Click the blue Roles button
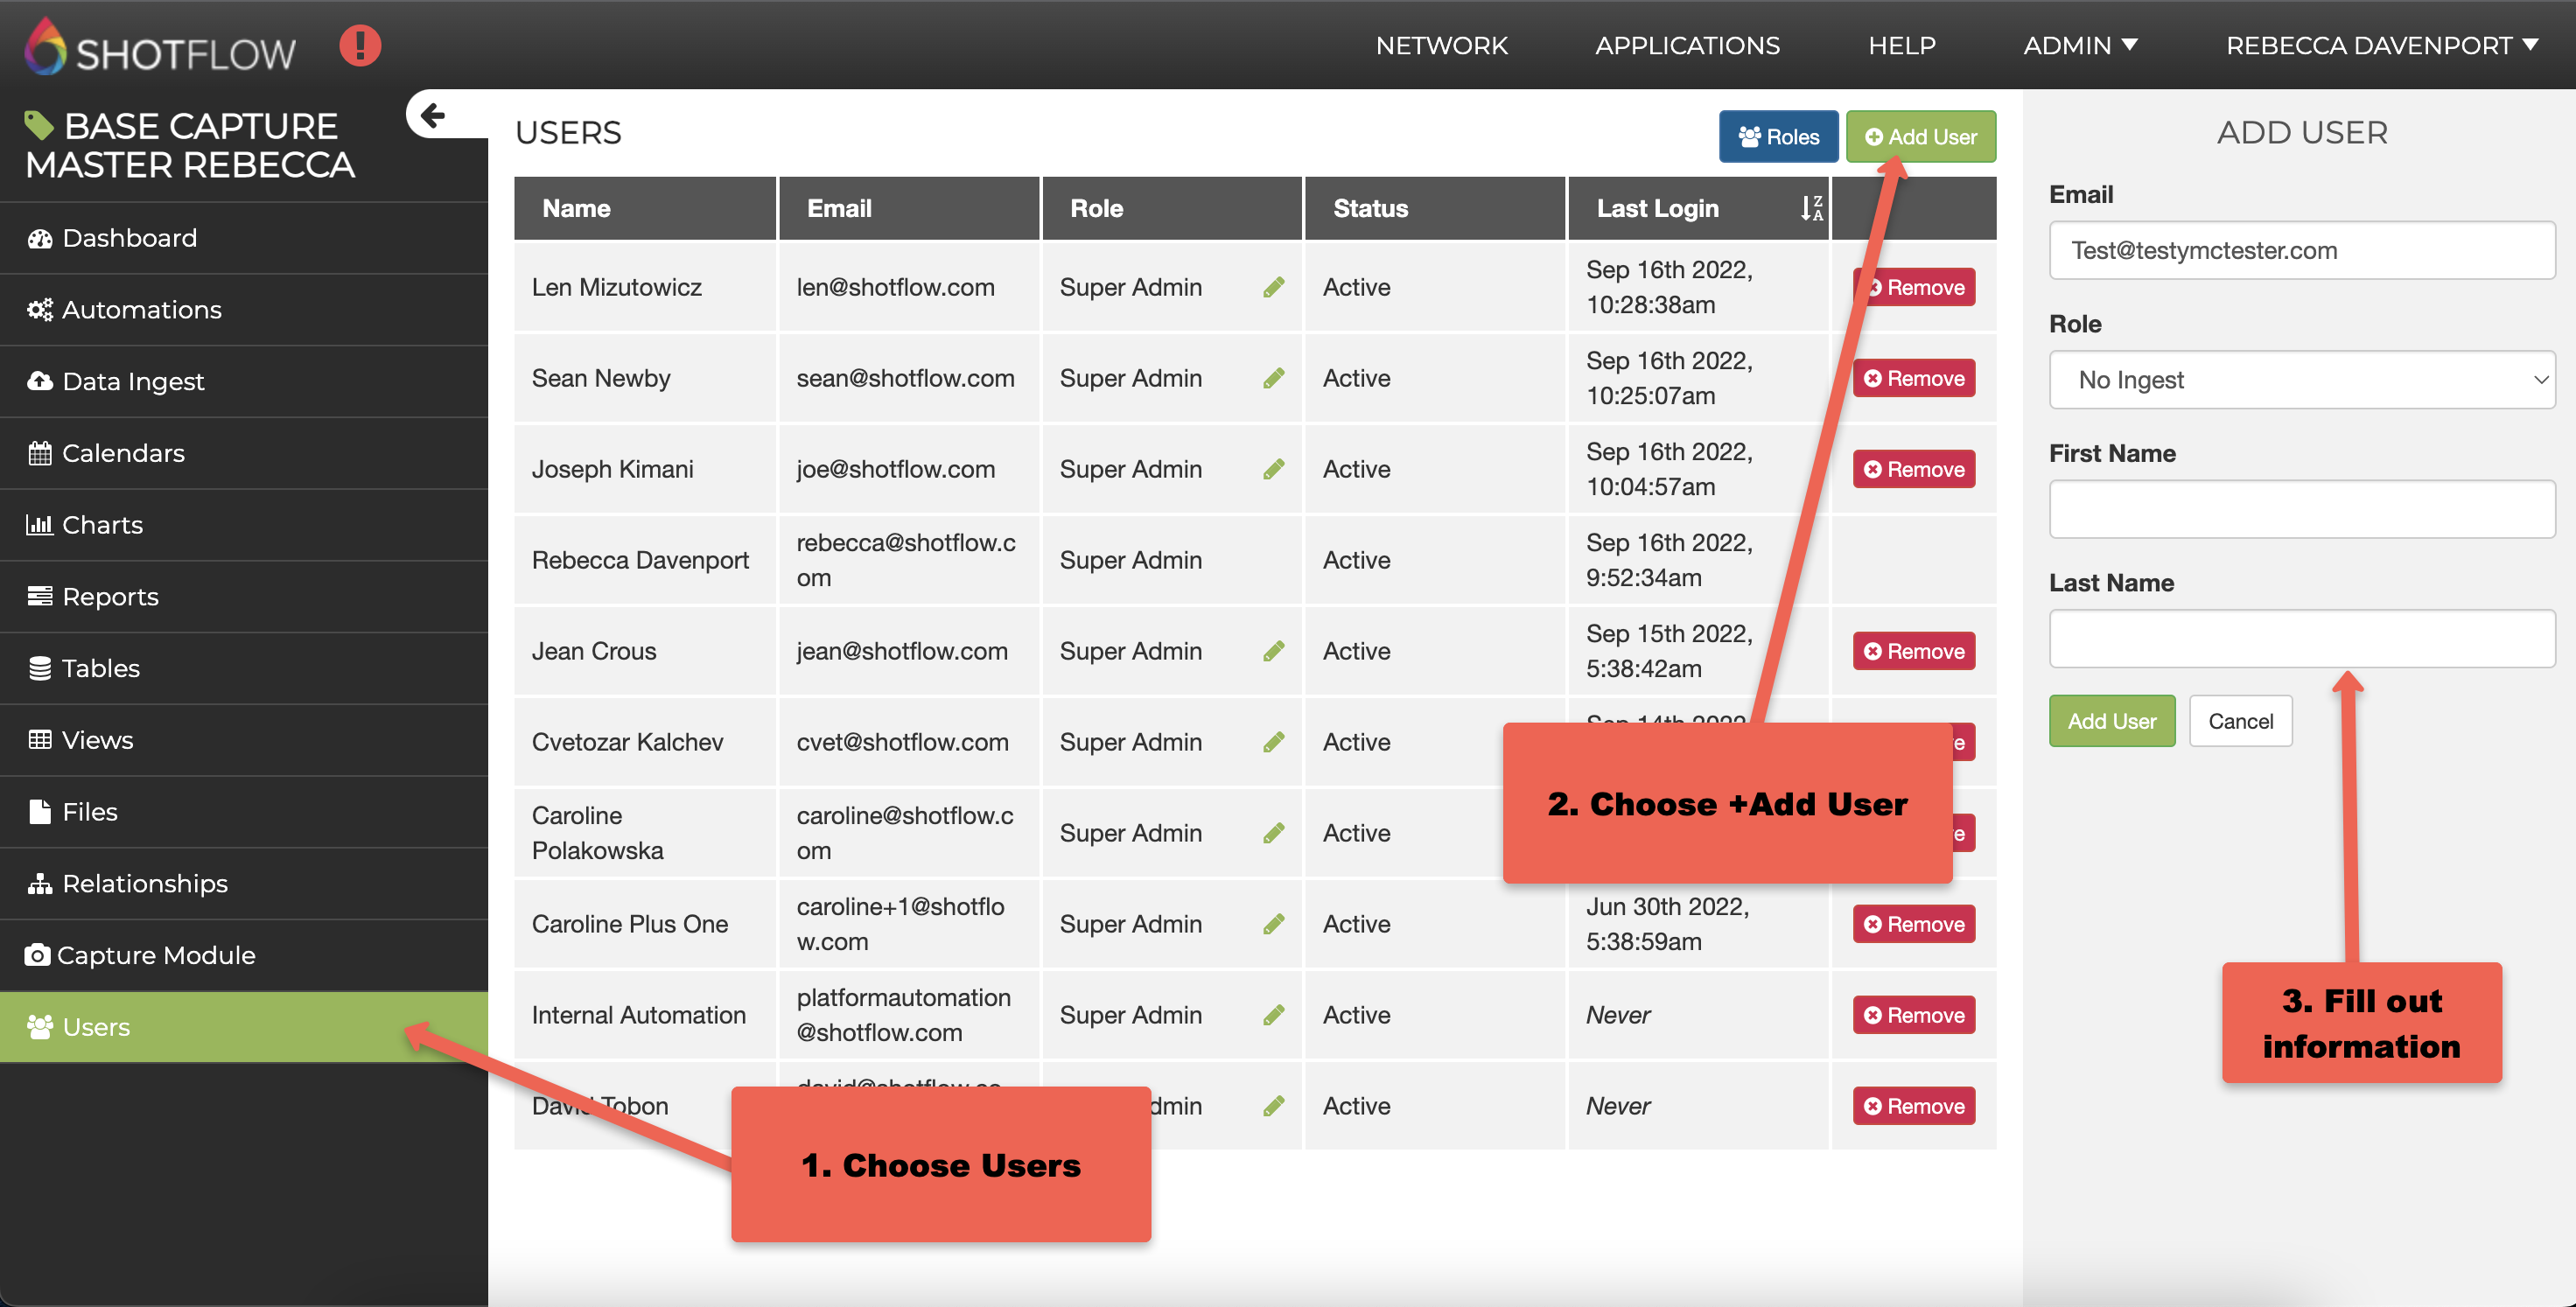The image size is (2576, 1307). click(x=1778, y=137)
